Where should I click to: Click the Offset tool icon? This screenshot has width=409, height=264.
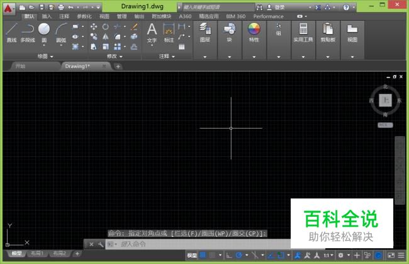134,47
